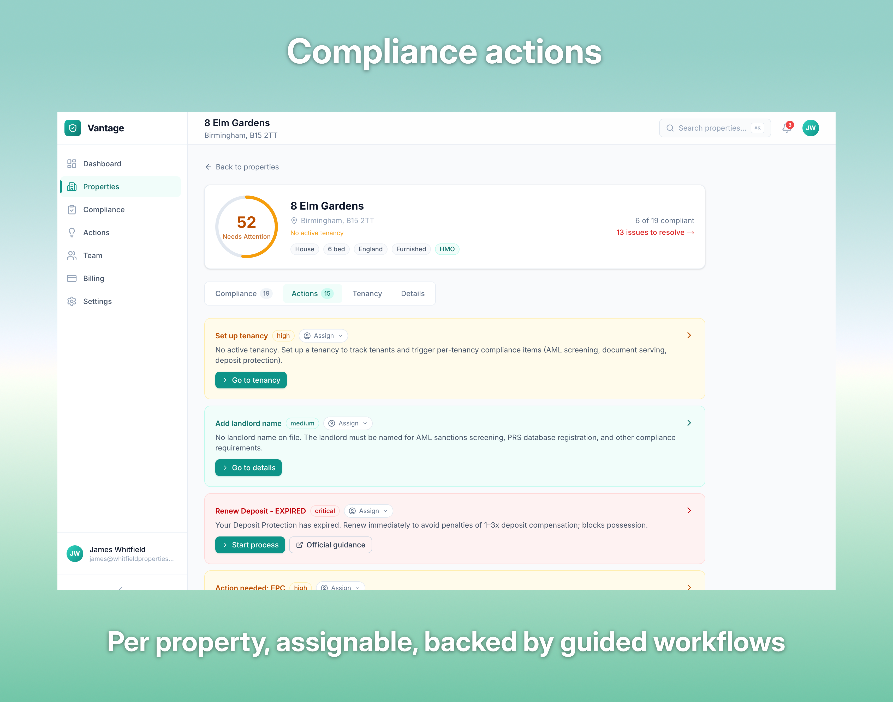Screen dimensions: 893x702
Task: Switch to the Tenancy tab
Action: (367, 294)
